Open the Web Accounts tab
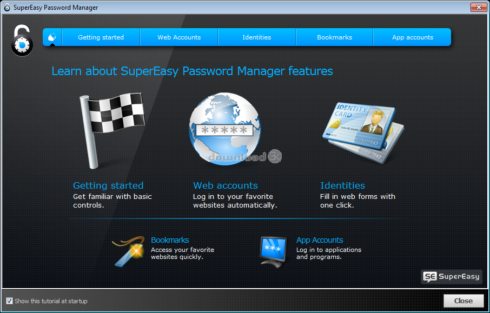The image size is (490, 313). point(179,37)
